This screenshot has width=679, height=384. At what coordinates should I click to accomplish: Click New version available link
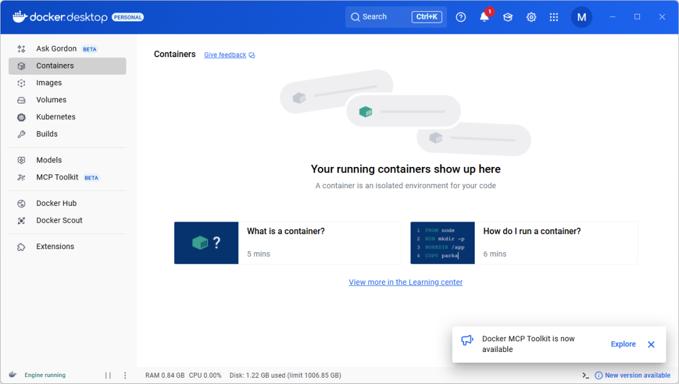[638, 375]
